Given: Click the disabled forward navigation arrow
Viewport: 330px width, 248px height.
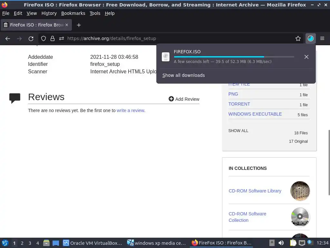Looking at the screenshot, I should point(19,39).
